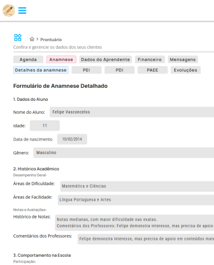
Task: Open the PDI section
Action: coord(120,70)
